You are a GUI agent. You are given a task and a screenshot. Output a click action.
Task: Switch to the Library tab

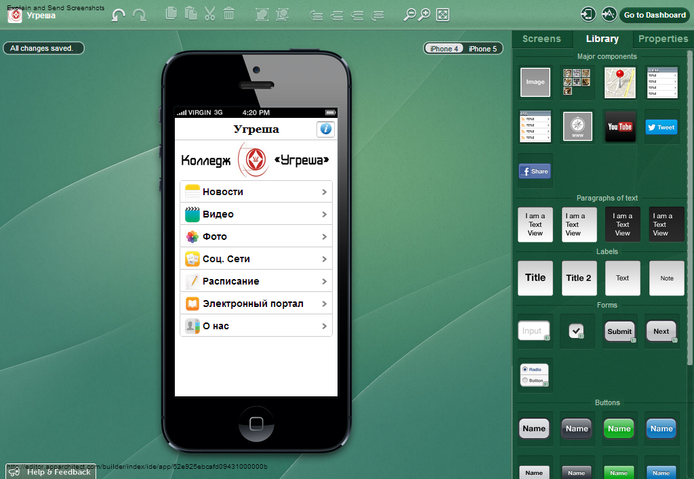coord(602,39)
